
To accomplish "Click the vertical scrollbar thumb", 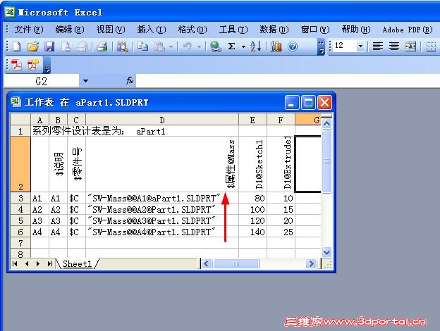I will pos(327,161).
